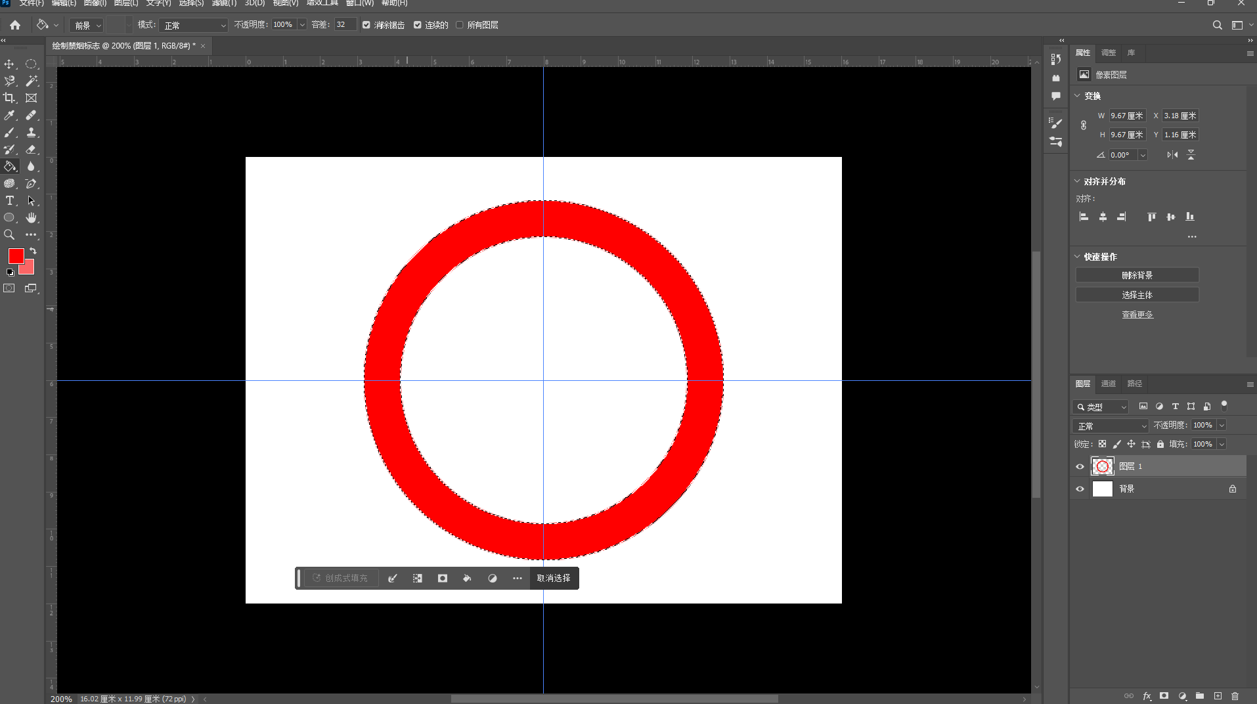Open the 查看更多 link

(x=1137, y=315)
